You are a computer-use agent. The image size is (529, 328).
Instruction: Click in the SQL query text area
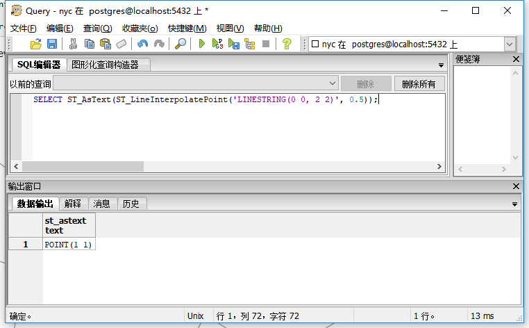tap(239, 127)
